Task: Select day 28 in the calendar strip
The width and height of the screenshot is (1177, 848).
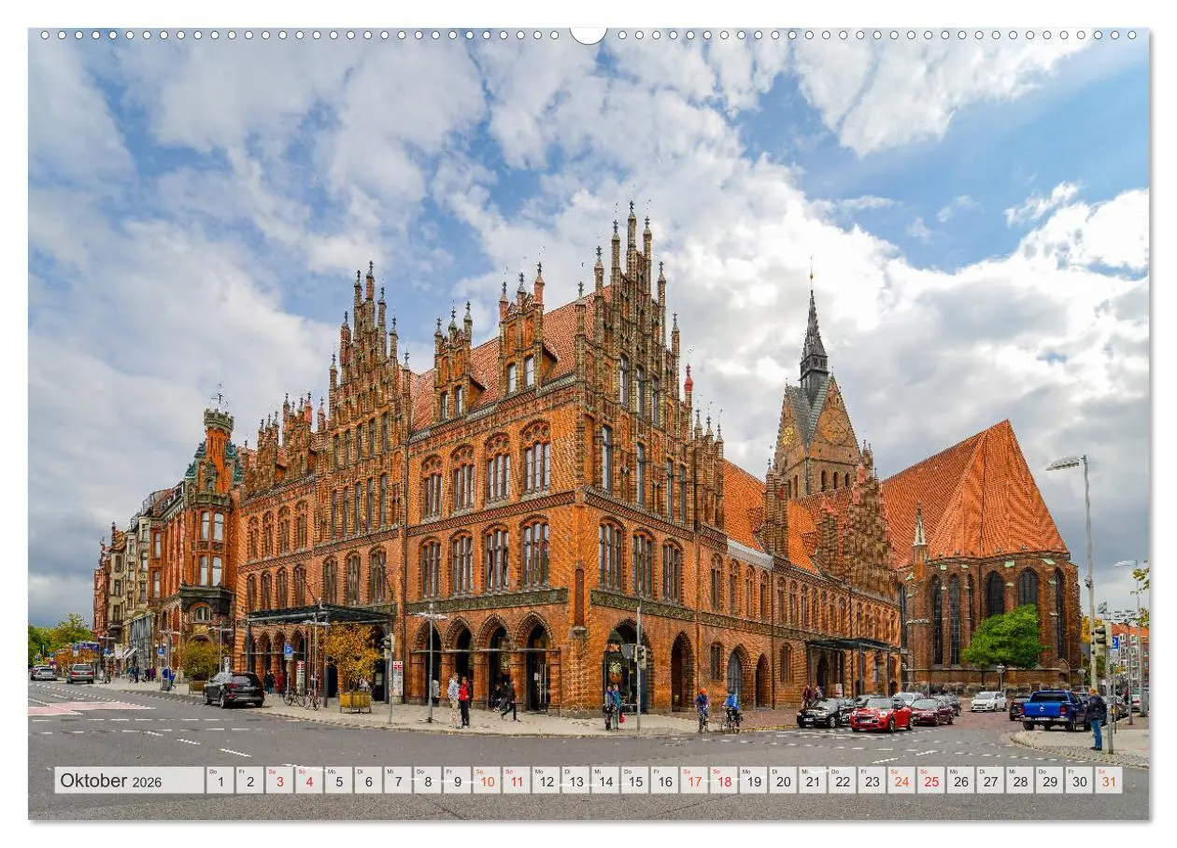Action: [x=1020, y=781]
